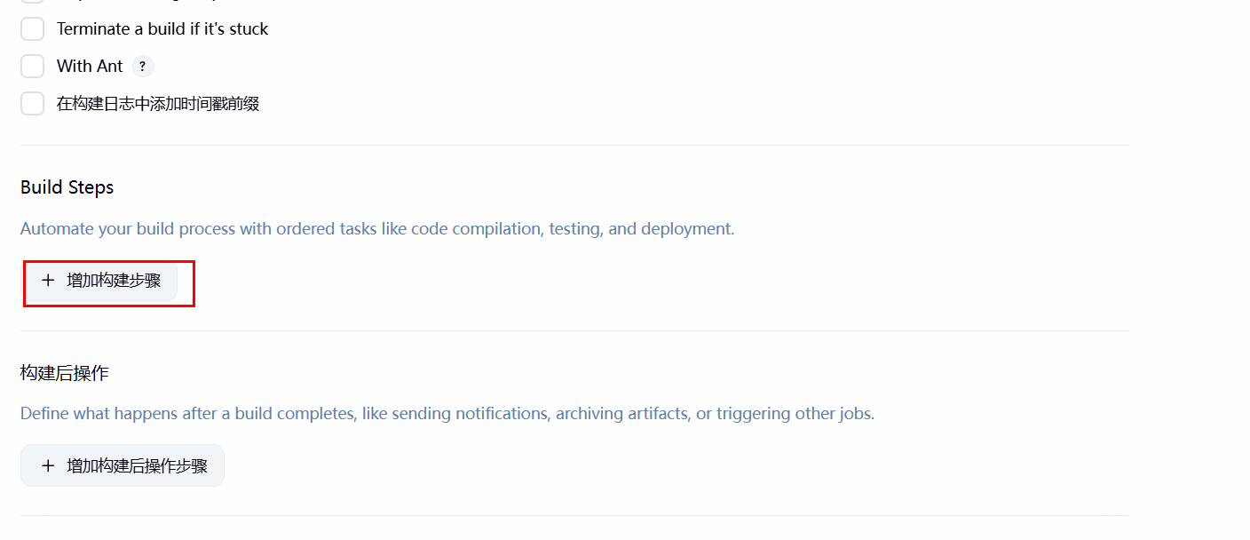Viewport: 1250px width, 540px height.
Task: Click the plus icon on 增加构建步骤
Action: coord(48,281)
